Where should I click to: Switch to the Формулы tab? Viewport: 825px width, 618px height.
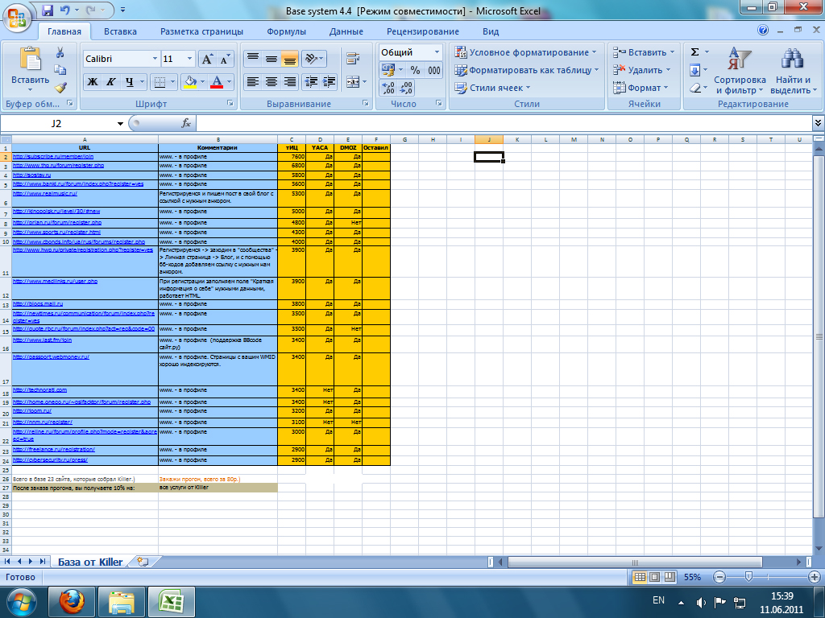pyautogui.click(x=286, y=31)
